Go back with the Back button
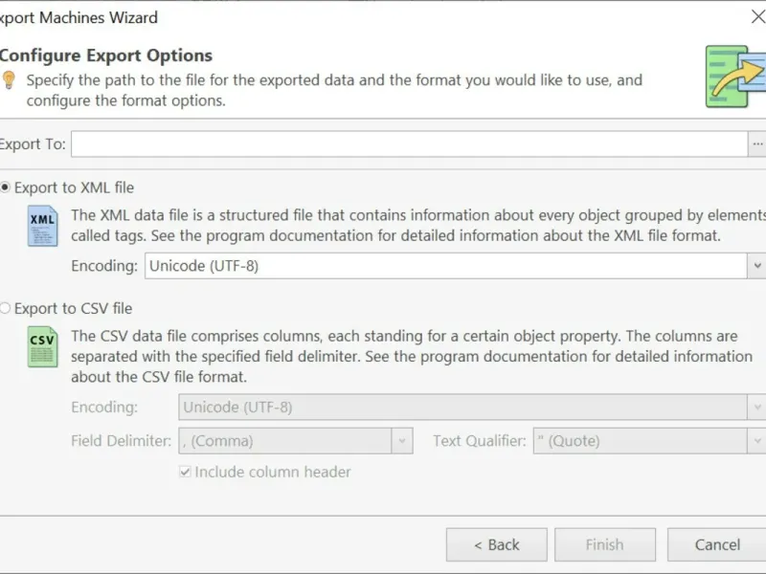Image resolution: width=766 pixels, height=574 pixels. point(496,544)
